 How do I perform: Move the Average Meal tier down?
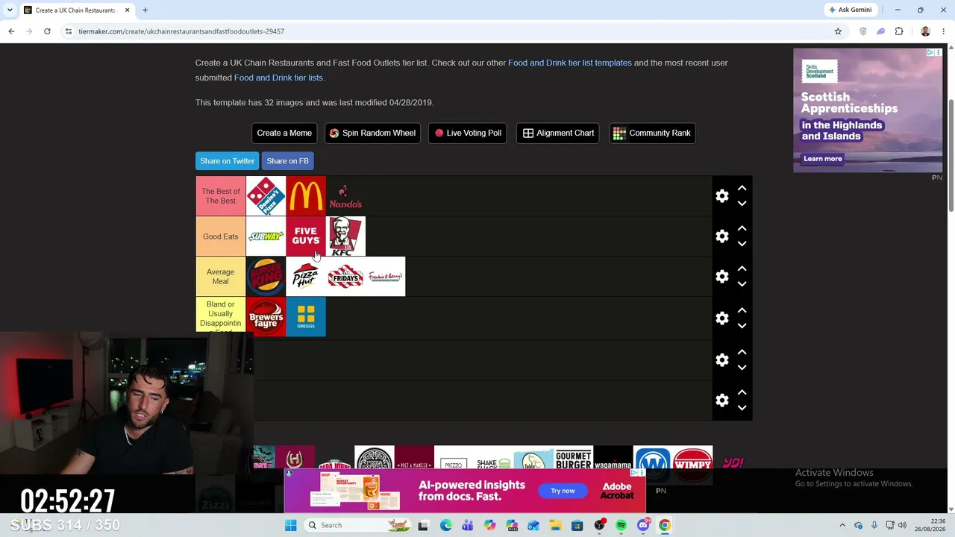pyautogui.click(x=742, y=284)
